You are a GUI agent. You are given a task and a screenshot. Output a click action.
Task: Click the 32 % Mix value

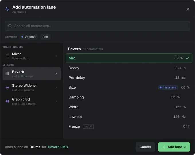point(178,58)
